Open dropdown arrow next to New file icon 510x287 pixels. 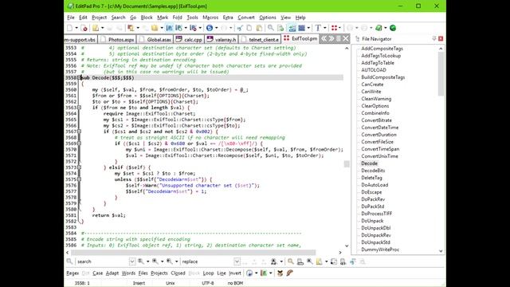tap(76, 28)
